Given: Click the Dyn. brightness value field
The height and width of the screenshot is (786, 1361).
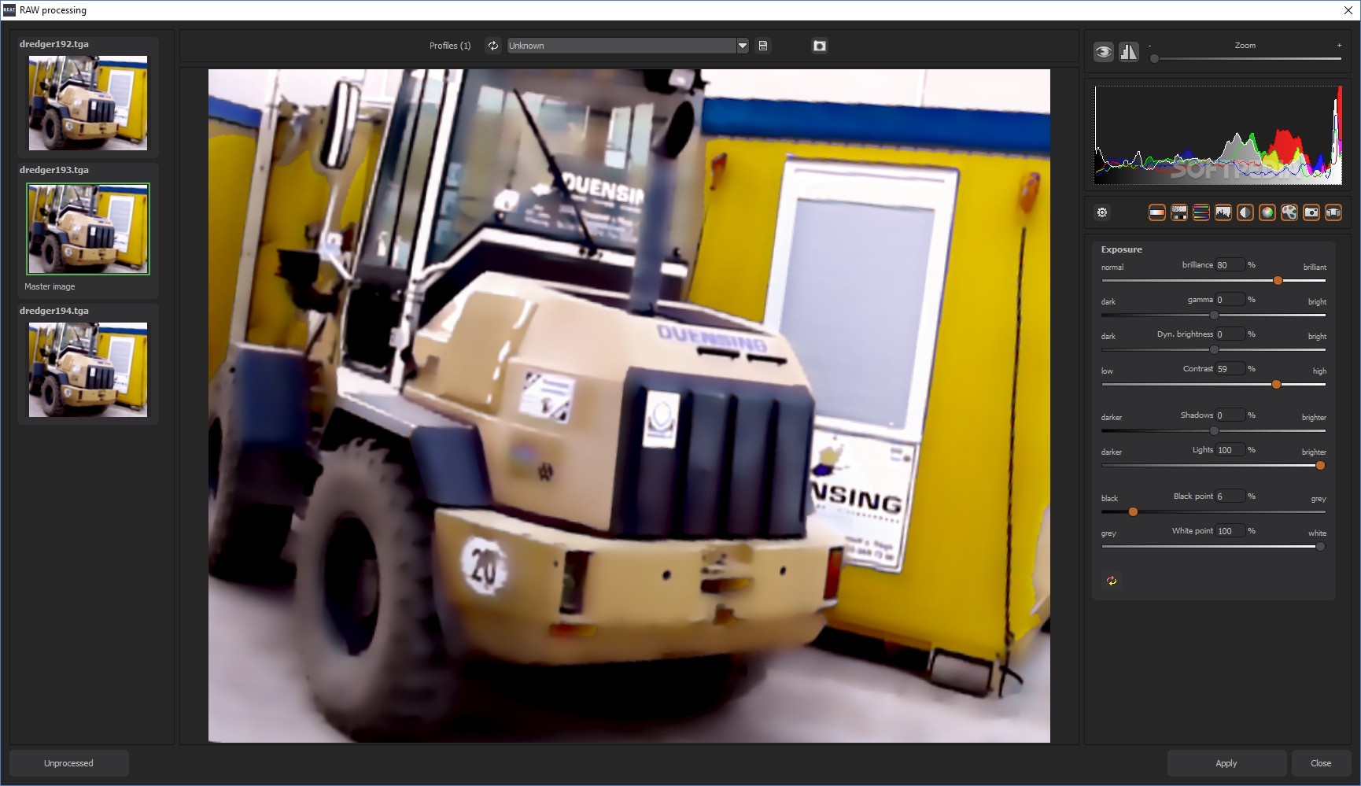Looking at the screenshot, I should click(x=1230, y=334).
